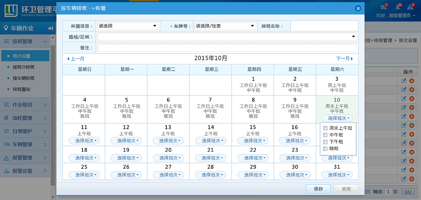Click the sanitation platform logo
Image resolution: width=421 pixels, height=200 pixels.
11,11
